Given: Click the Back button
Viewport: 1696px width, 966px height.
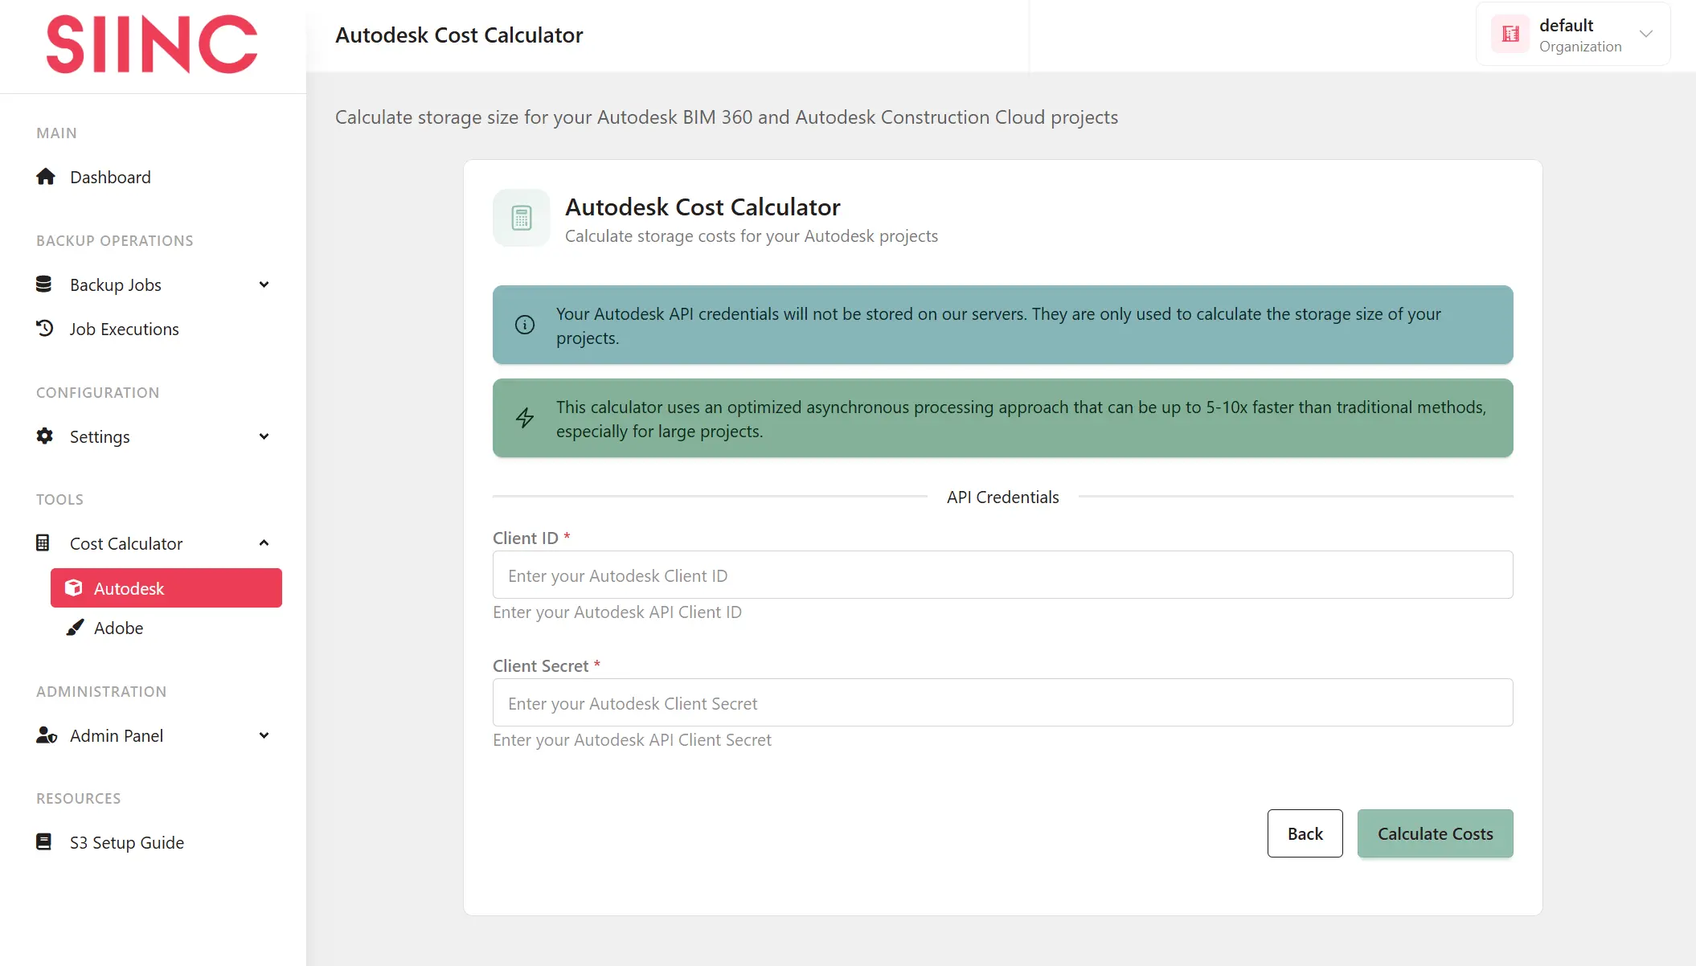Looking at the screenshot, I should pos(1305,833).
